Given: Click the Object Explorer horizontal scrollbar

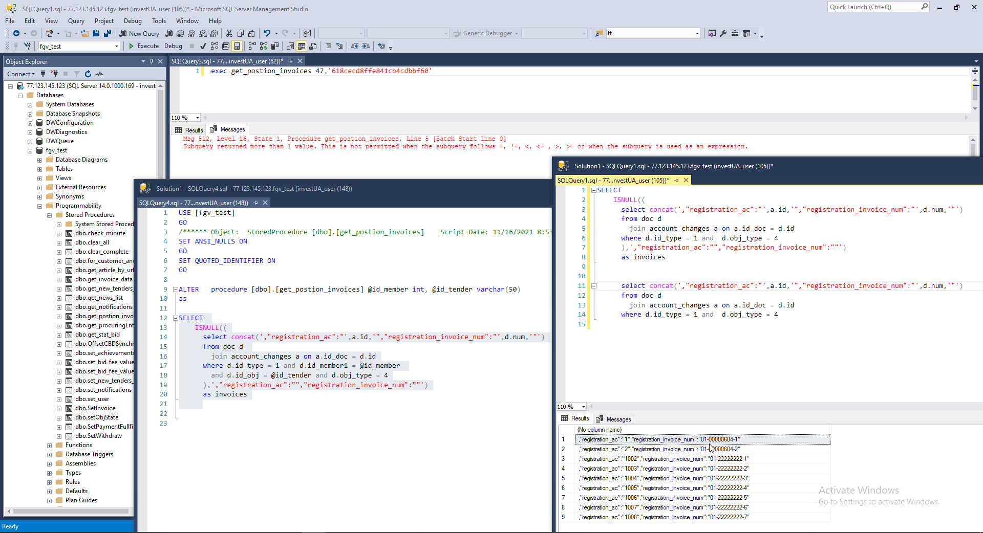Looking at the screenshot, I should tap(71, 511).
